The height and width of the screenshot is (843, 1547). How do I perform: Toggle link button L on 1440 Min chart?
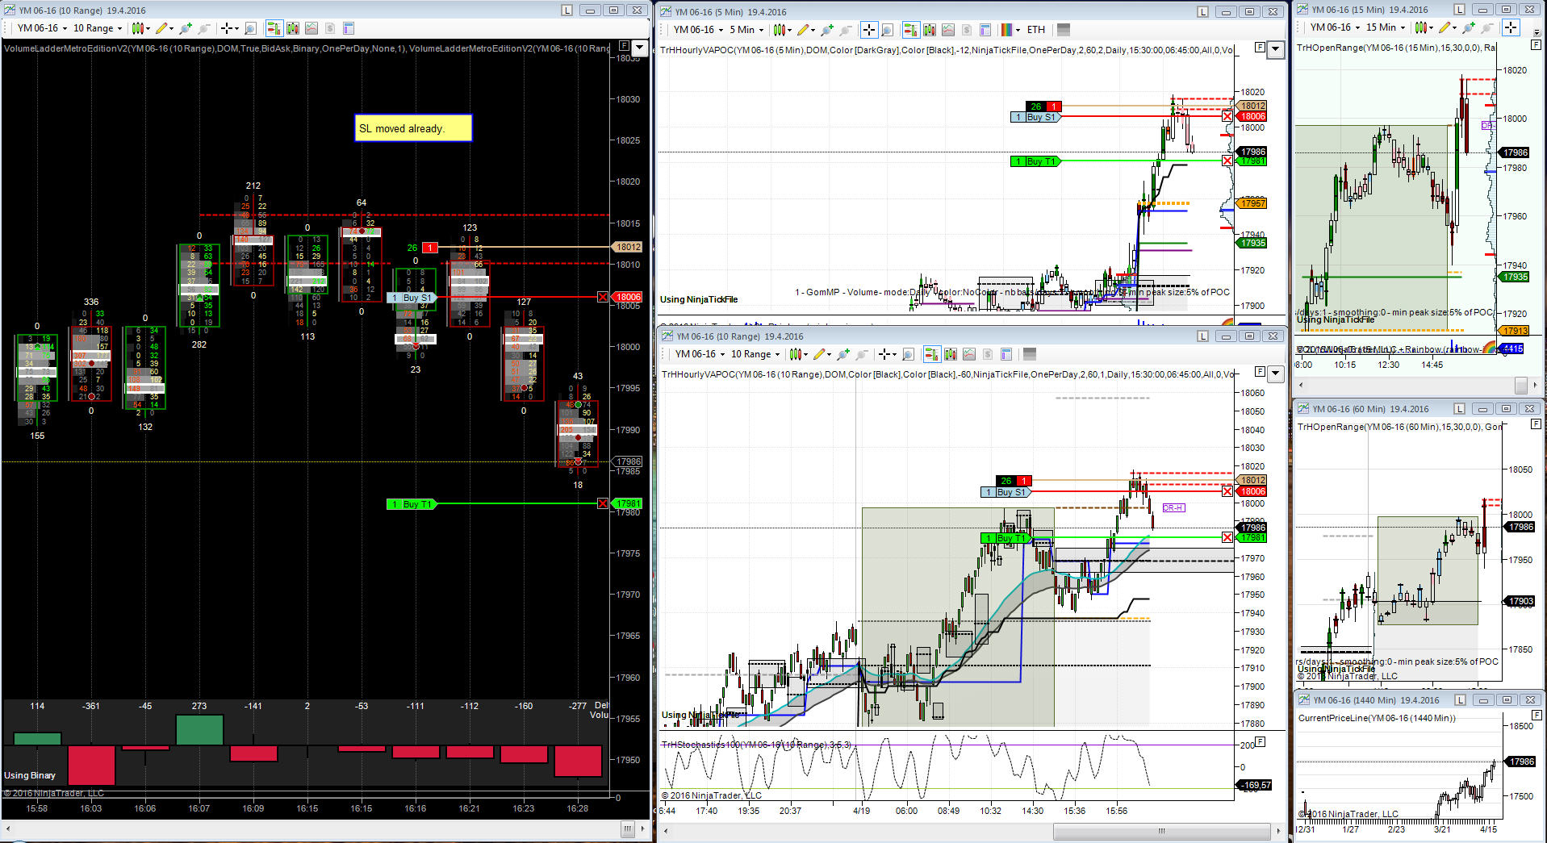coord(1459,700)
